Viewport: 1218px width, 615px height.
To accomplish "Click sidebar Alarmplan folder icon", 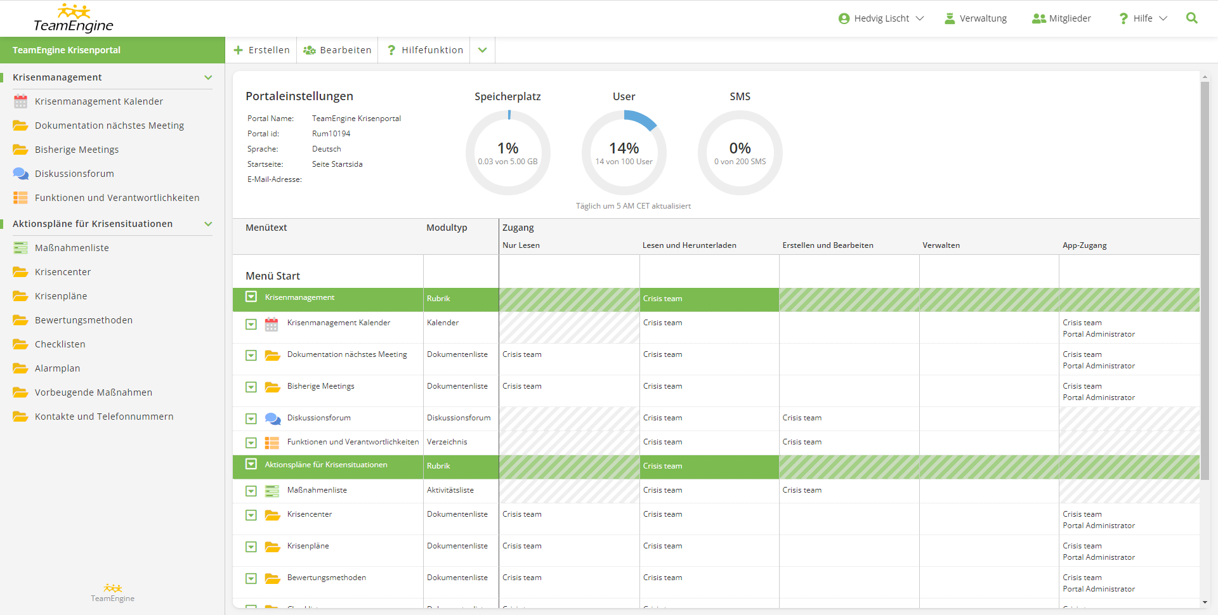I will click(x=20, y=368).
